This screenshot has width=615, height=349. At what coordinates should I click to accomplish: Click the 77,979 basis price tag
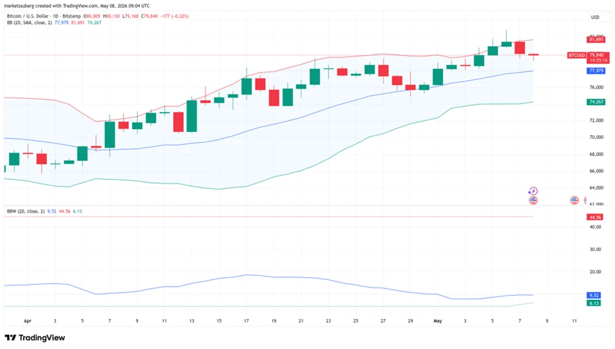coord(596,71)
